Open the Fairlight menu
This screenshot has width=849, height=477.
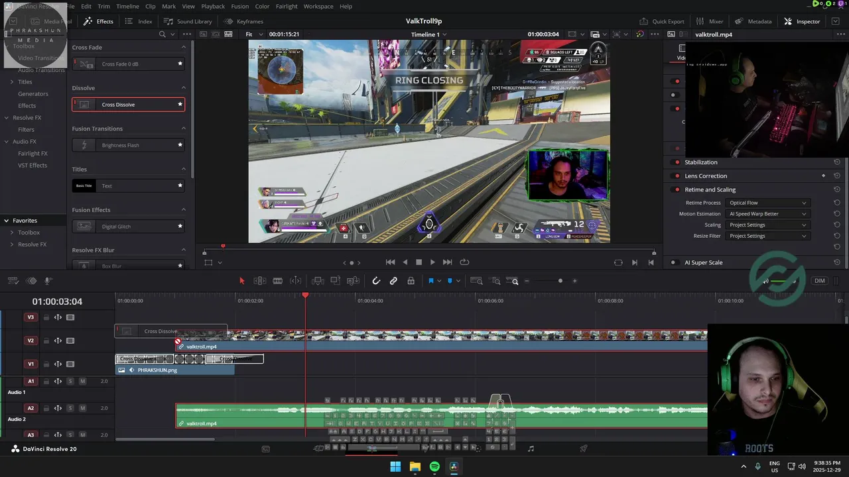287,6
